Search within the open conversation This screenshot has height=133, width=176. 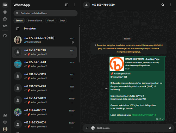tap(163, 5)
